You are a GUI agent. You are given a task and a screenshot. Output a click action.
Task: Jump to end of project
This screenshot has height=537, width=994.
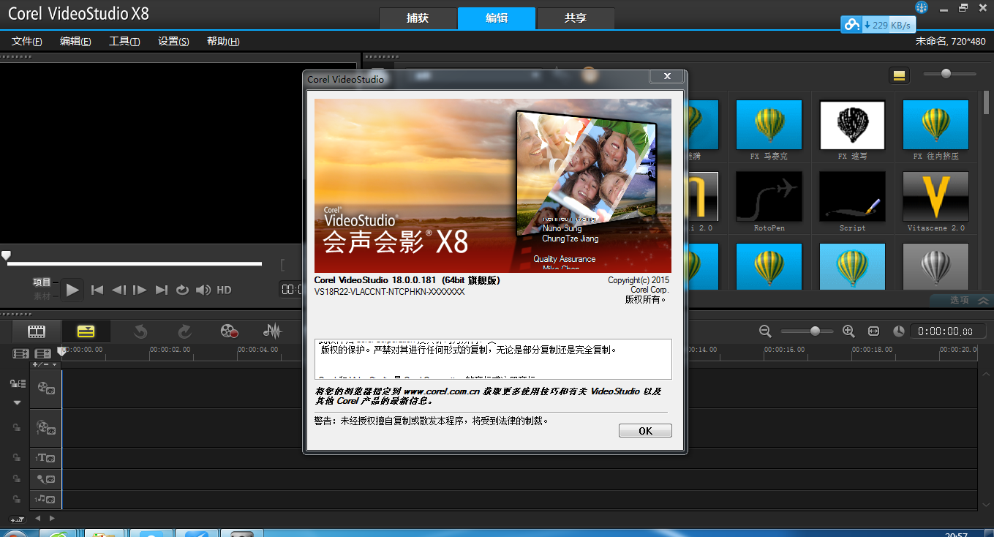point(162,290)
